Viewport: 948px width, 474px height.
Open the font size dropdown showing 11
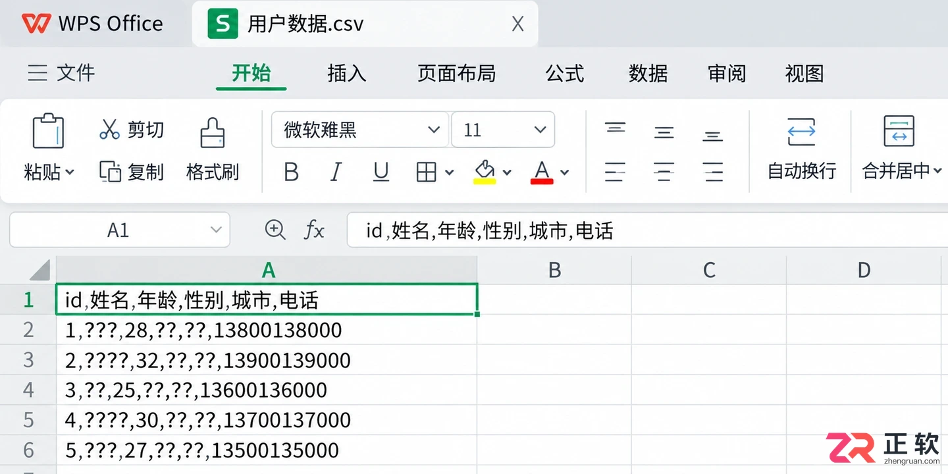click(x=503, y=130)
